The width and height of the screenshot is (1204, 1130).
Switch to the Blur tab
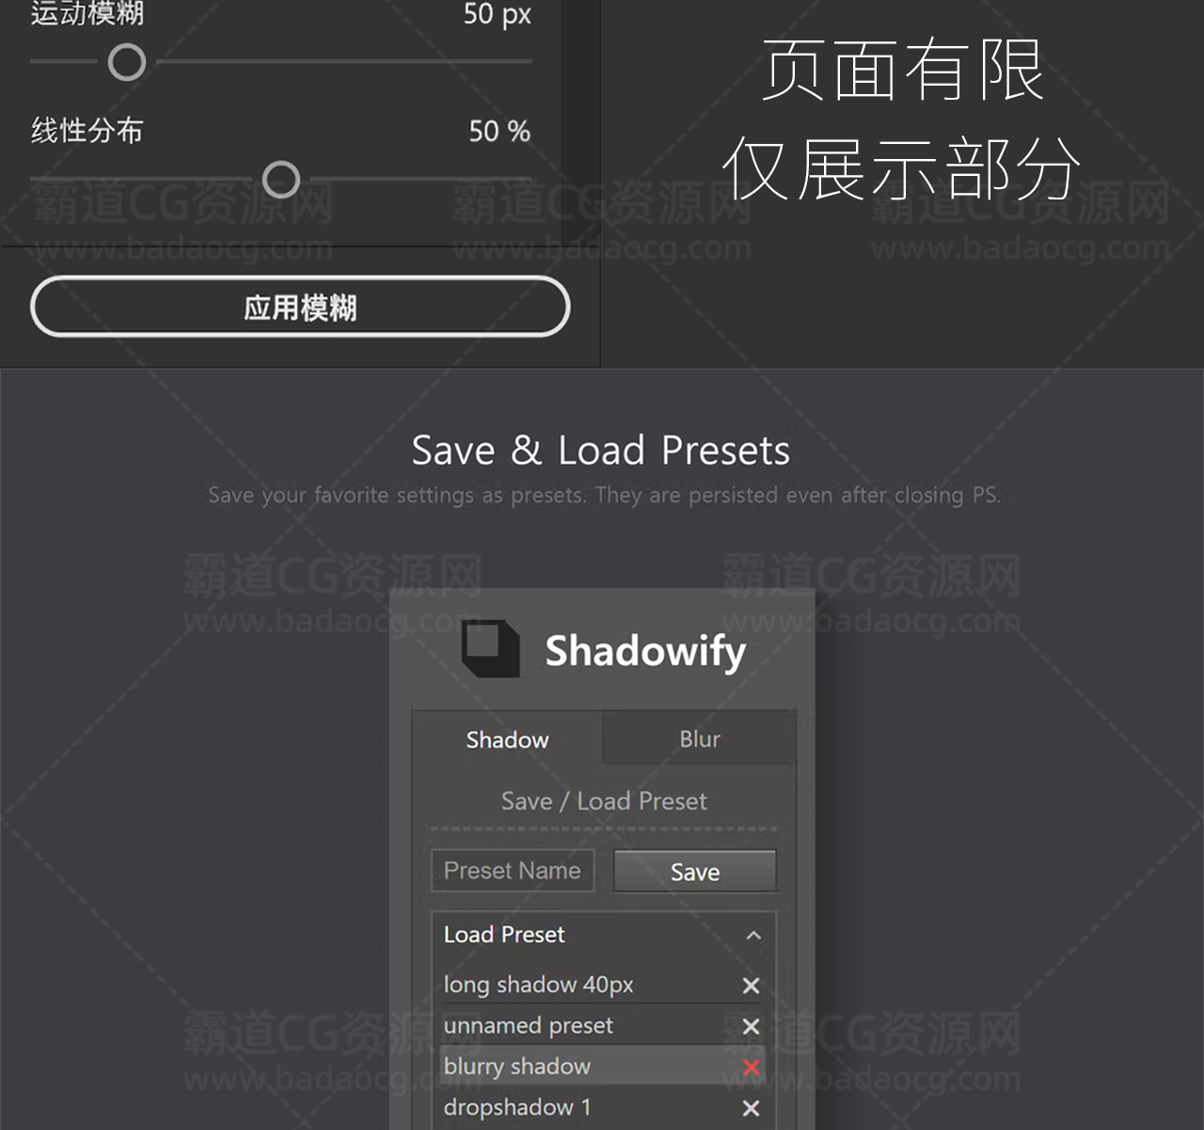(x=700, y=739)
